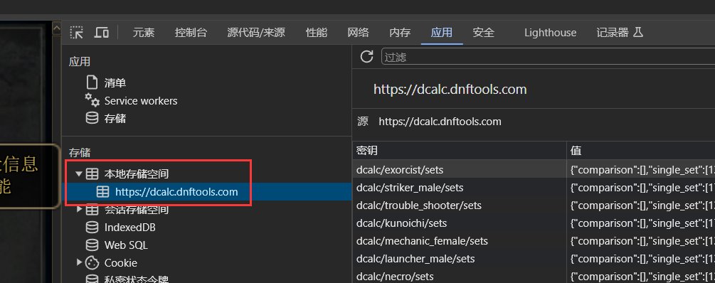Select the Cookie tree item

[x=121, y=263]
